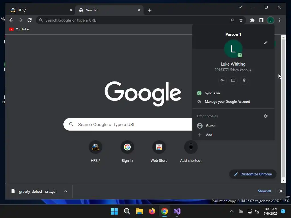Click the cloud sync tray icon
Image resolution: width=291 pixels, height=218 pixels.
pos(241,211)
